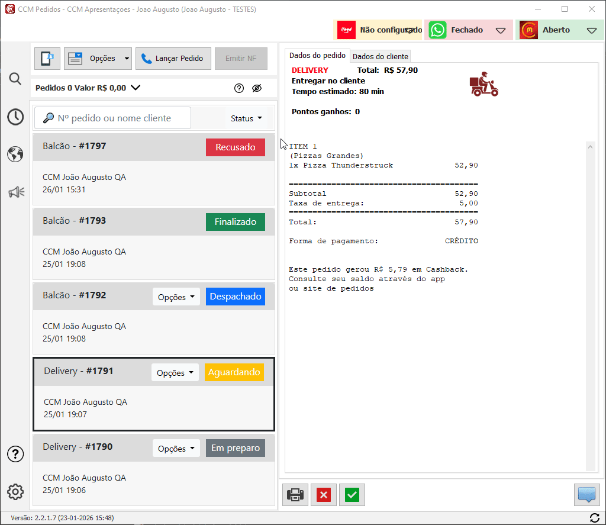606x525 pixels.
Task: Click the refresh sync icon in status bar
Action: click(x=594, y=518)
